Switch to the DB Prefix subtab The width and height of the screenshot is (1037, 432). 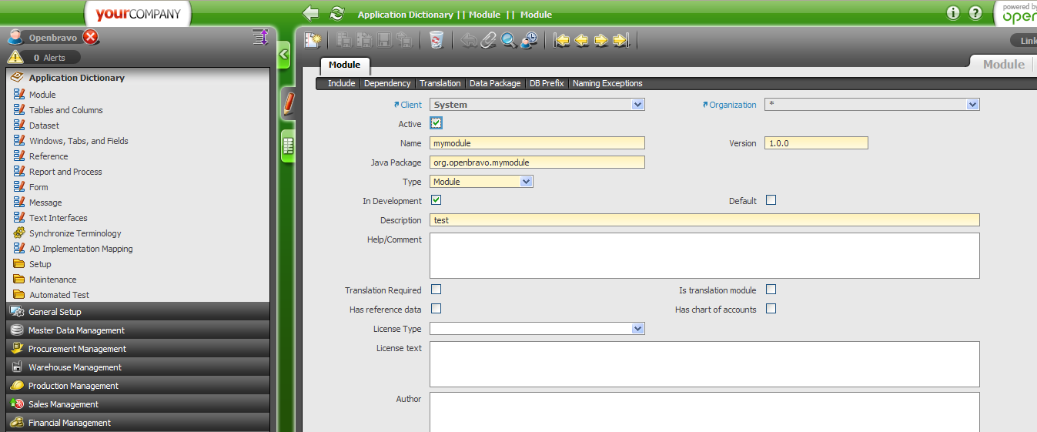pos(547,83)
